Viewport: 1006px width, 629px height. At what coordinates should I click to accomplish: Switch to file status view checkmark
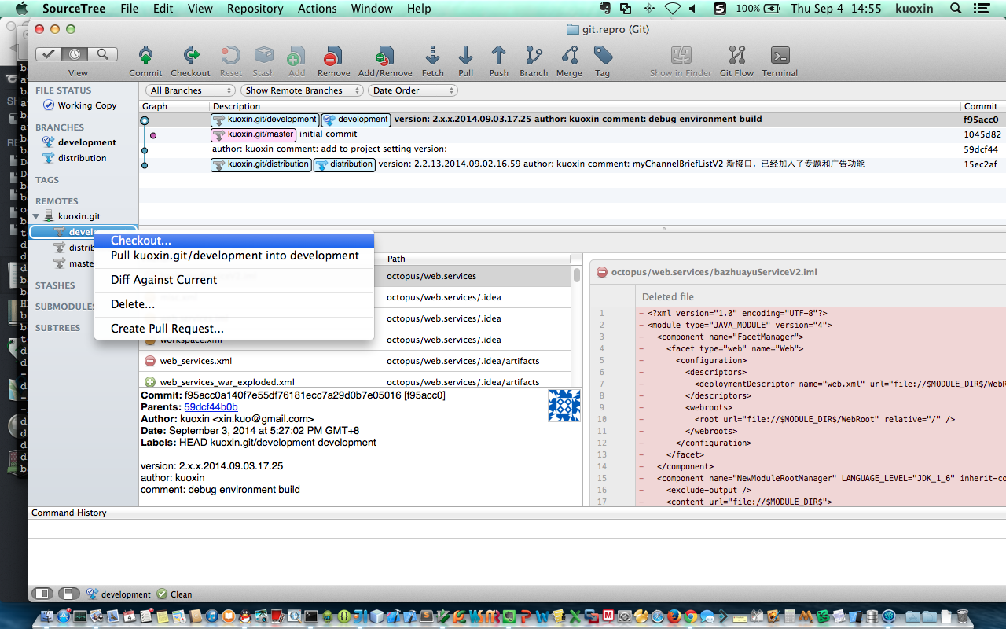click(x=49, y=54)
